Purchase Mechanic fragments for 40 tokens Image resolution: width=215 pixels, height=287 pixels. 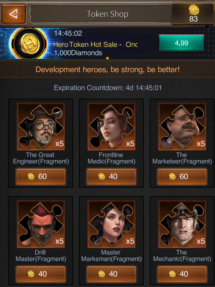click(x=182, y=274)
